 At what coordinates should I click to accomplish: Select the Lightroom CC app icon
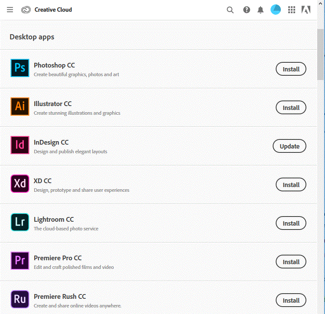point(20,223)
